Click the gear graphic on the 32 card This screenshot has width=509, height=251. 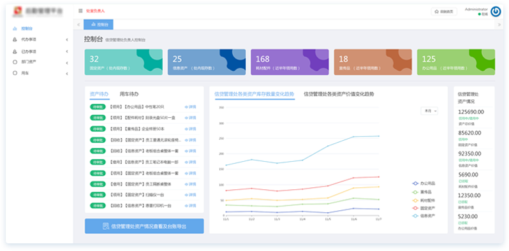(x=151, y=60)
